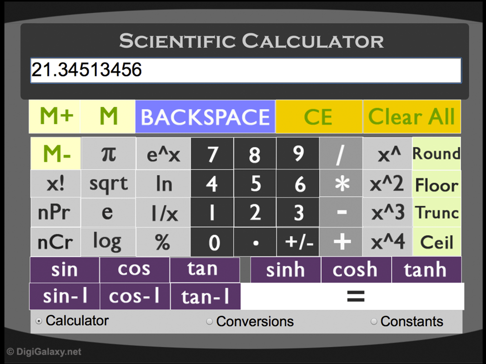Select the Calculator radio button
The image size is (486, 364).
point(39,321)
